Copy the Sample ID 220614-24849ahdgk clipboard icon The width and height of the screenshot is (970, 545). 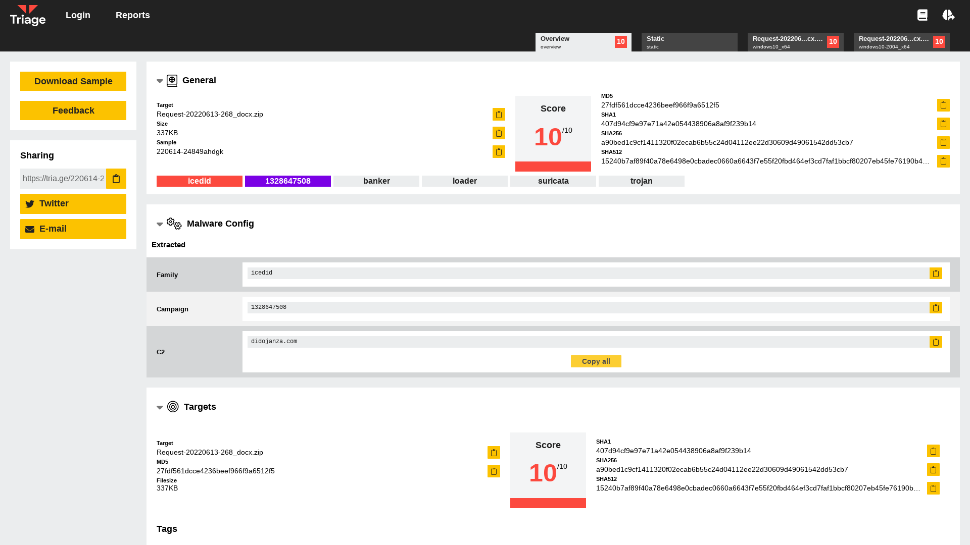coord(498,152)
